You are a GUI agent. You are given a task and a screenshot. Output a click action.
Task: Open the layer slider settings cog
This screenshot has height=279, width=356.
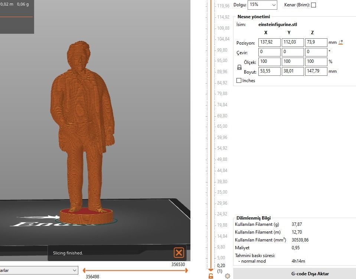pyautogui.click(x=228, y=276)
